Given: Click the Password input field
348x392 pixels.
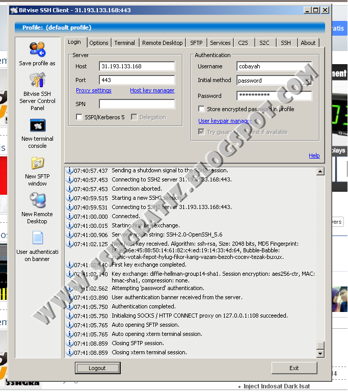Looking at the screenshot, I should click(274, 95).
